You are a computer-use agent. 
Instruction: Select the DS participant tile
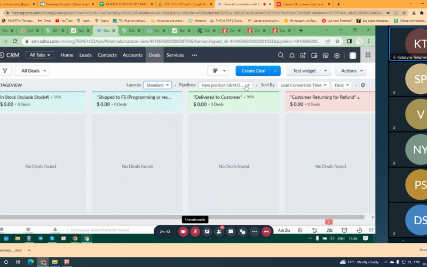coord(408,220)
